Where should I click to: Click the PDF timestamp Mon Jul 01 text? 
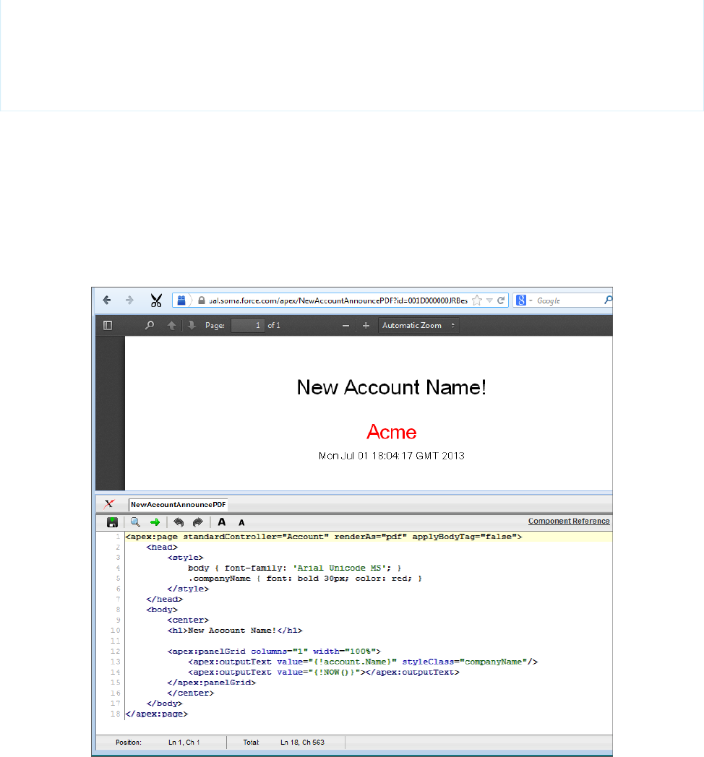pyautogui.click(x=391, y=456)
